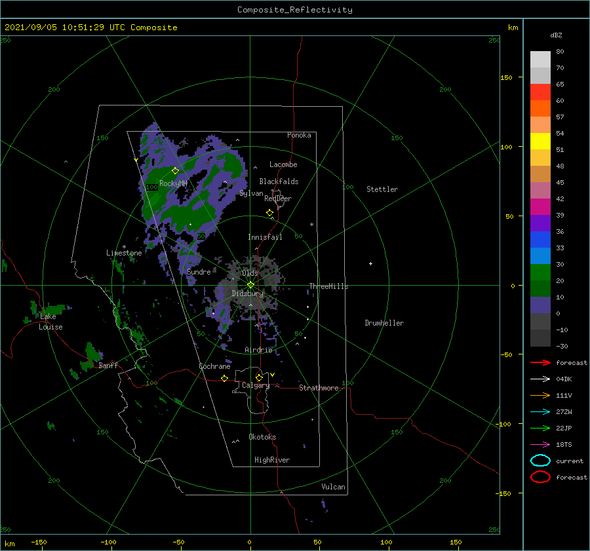Click the Vulcan city label
The width and height of the screenshot is (590, 551).
point(334,487)
